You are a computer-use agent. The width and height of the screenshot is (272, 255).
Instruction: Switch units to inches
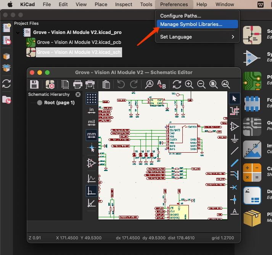(x=92, y=111)
